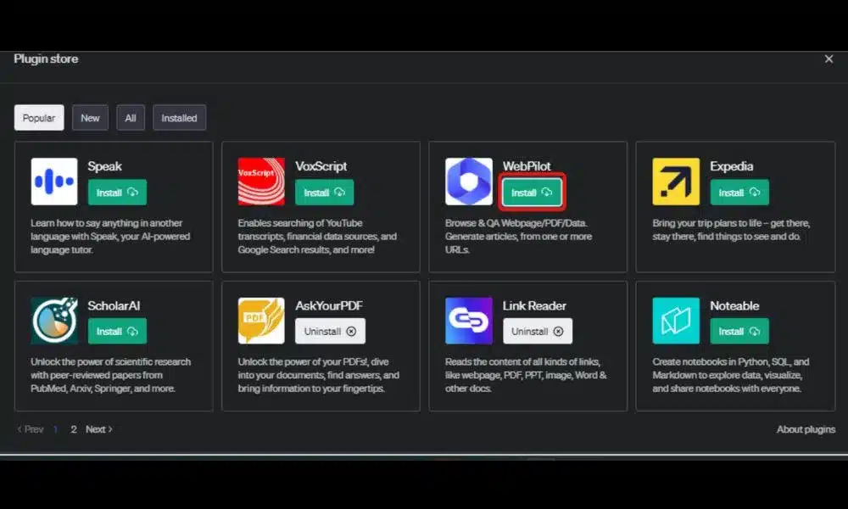The image size is (848, 509).
Task: Install the ScholarAI plugin
Action: tap(117, 331)
